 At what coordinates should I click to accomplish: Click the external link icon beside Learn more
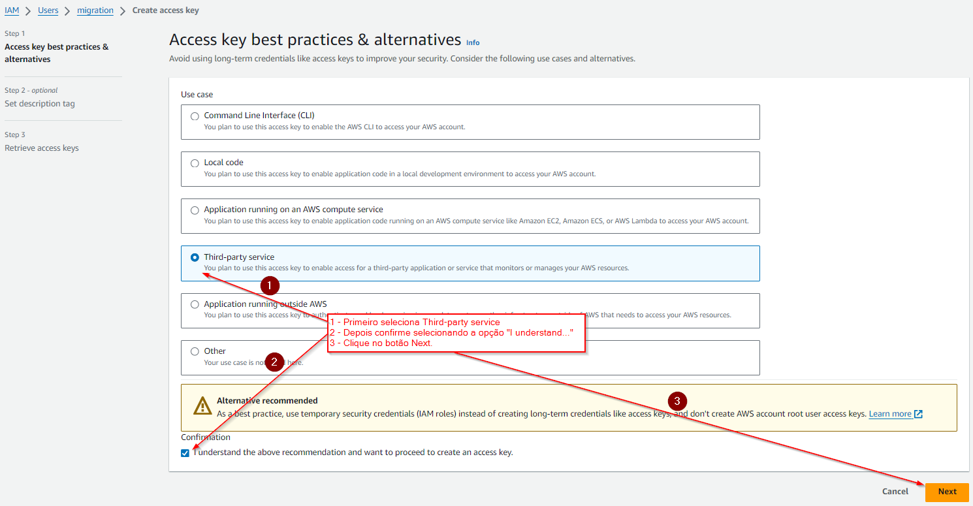(x=918, y=414)
